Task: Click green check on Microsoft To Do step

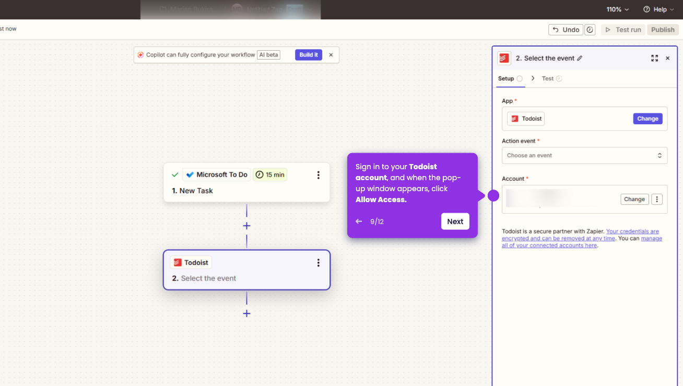Action: point(175,175)
